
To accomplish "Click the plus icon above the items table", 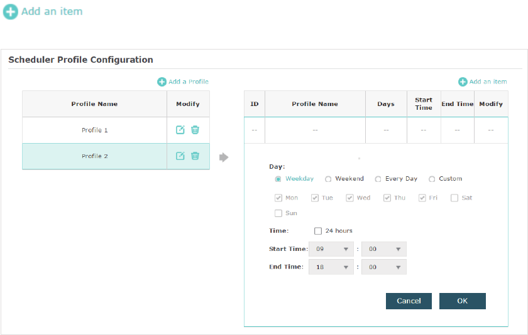I will (463, 82).
